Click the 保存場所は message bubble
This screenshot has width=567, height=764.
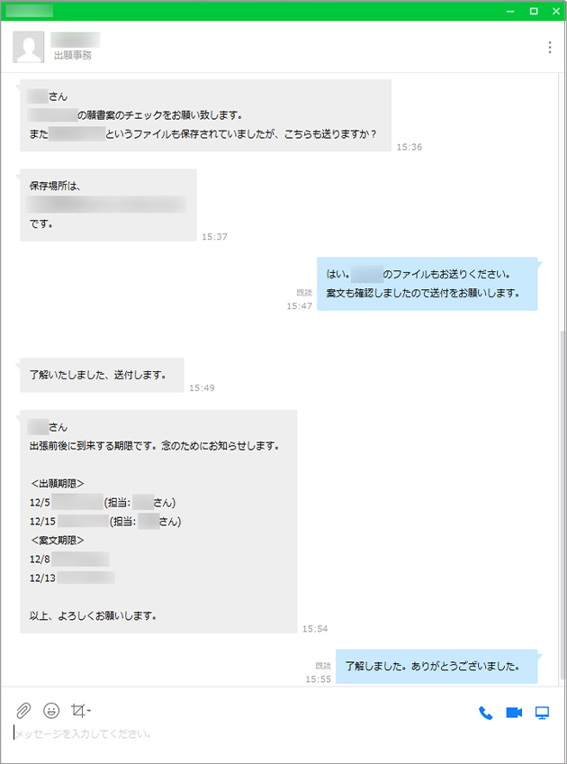(108, 205)
